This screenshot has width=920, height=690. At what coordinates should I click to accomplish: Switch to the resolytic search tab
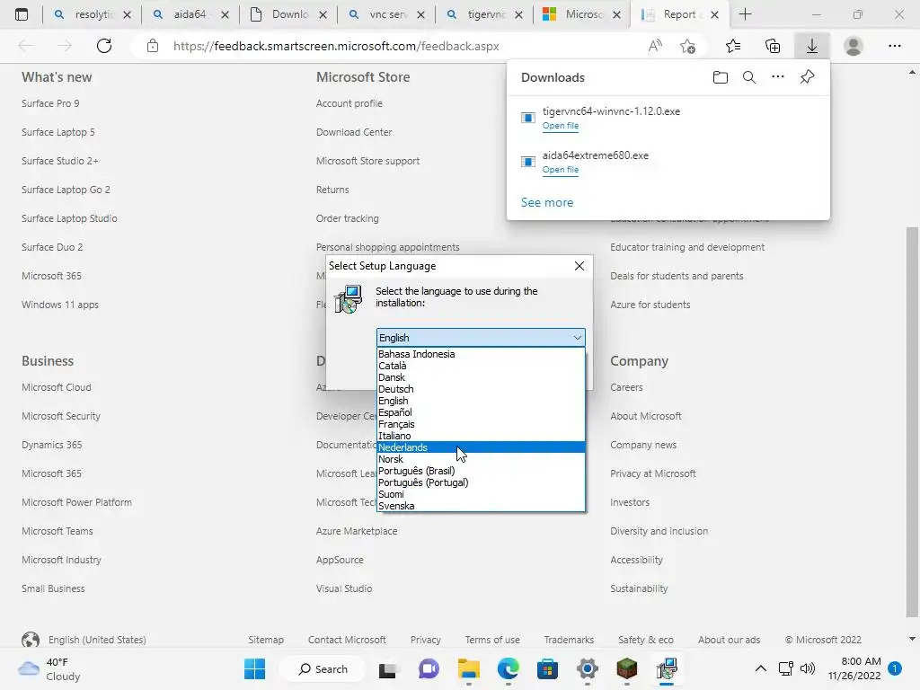coord(92,14)
